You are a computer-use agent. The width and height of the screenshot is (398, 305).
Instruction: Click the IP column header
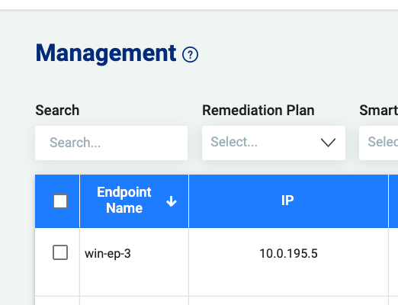coord(287,201)
